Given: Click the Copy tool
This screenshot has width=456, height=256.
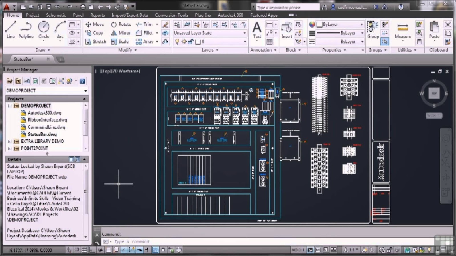Looking at the screenshot, I should click(94, 33).
